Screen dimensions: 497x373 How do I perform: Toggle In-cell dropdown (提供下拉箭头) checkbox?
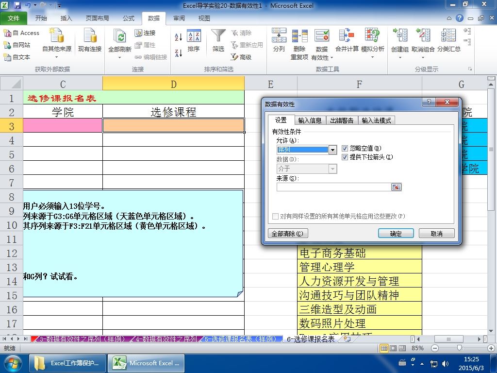[x=345, y=157]
